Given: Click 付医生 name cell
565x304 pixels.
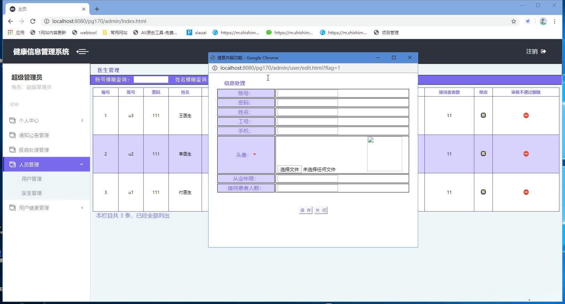Looking at the screenshot, I should (185, 192).
